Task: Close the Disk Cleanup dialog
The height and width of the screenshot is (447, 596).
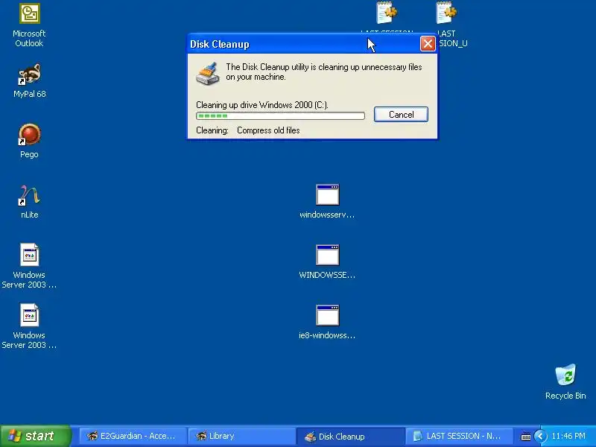Action: point(428,44)
